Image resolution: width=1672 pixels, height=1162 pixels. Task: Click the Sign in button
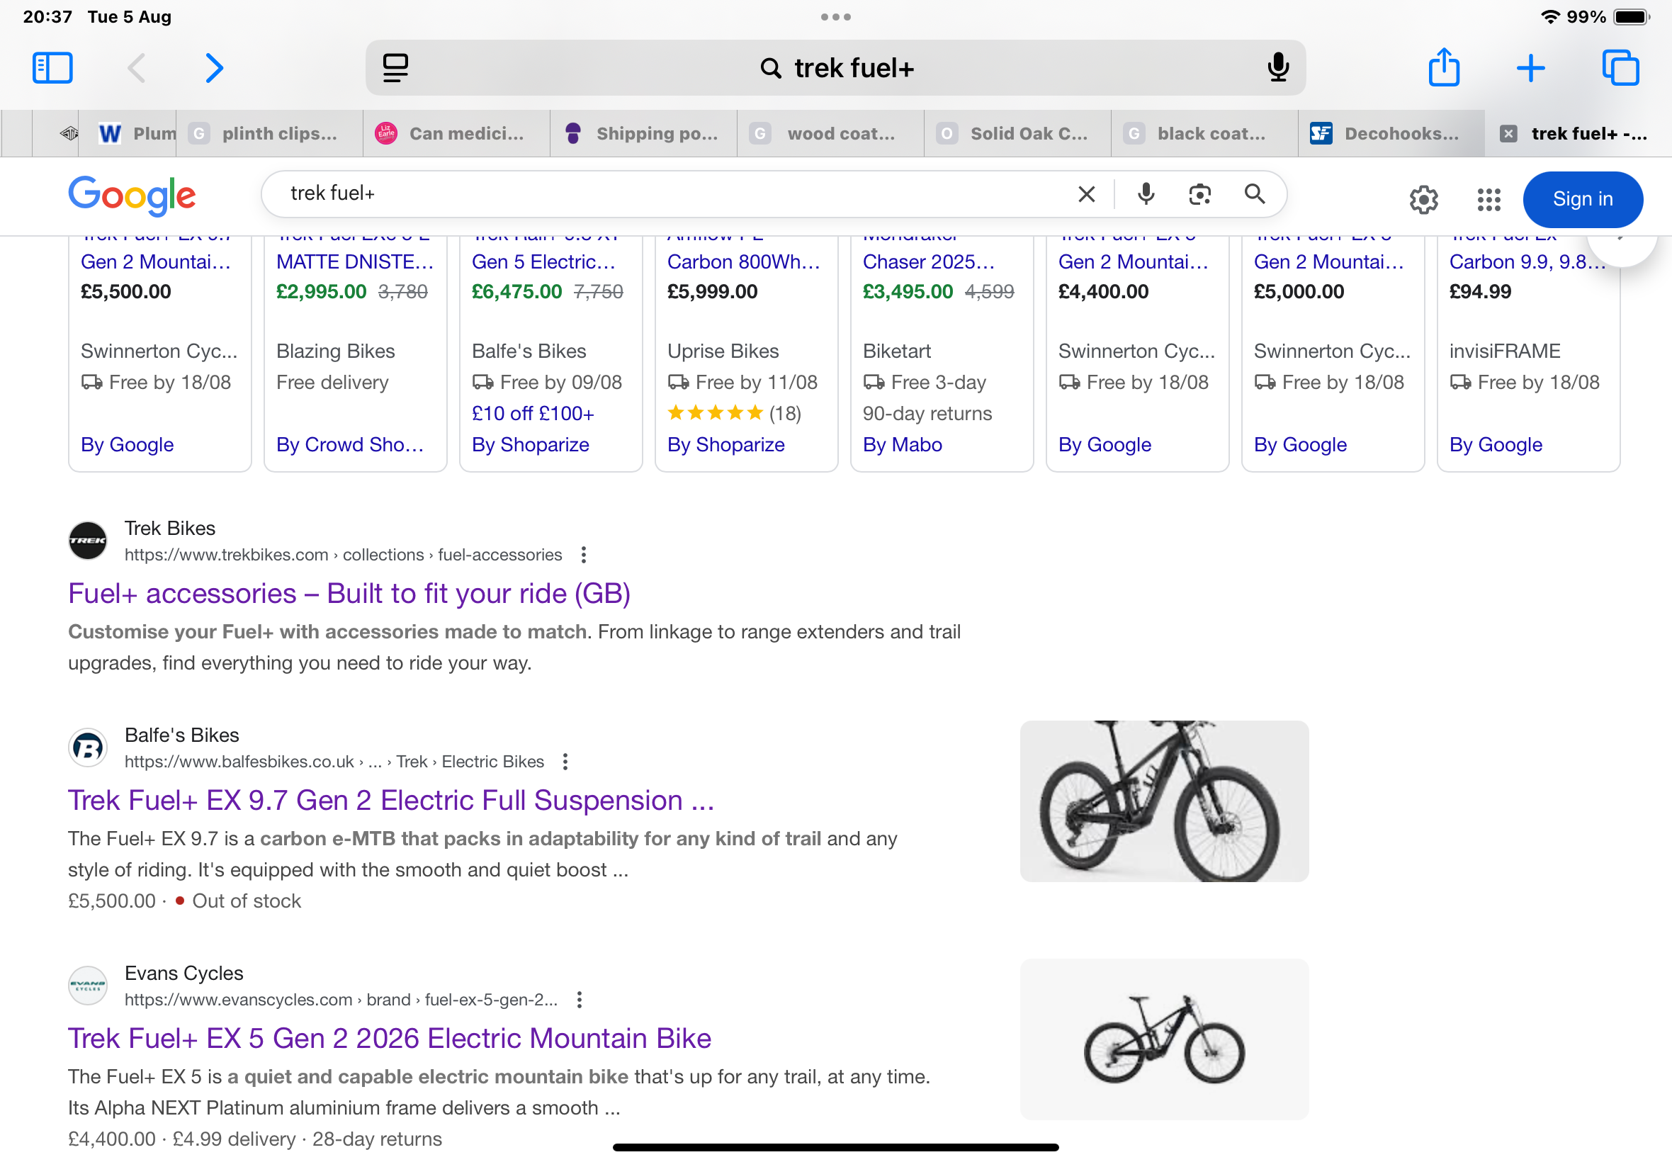(1583, 199)
